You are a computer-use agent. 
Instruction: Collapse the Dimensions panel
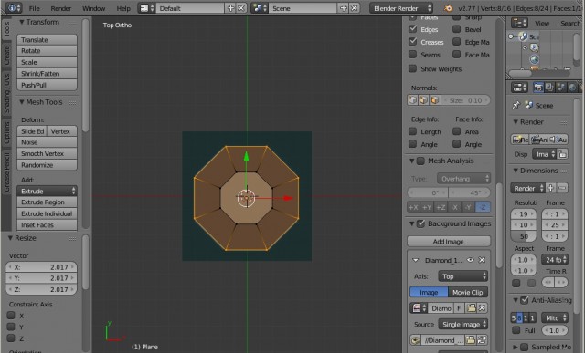[516, 171]
